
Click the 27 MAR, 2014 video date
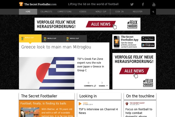tap(88, 104)
